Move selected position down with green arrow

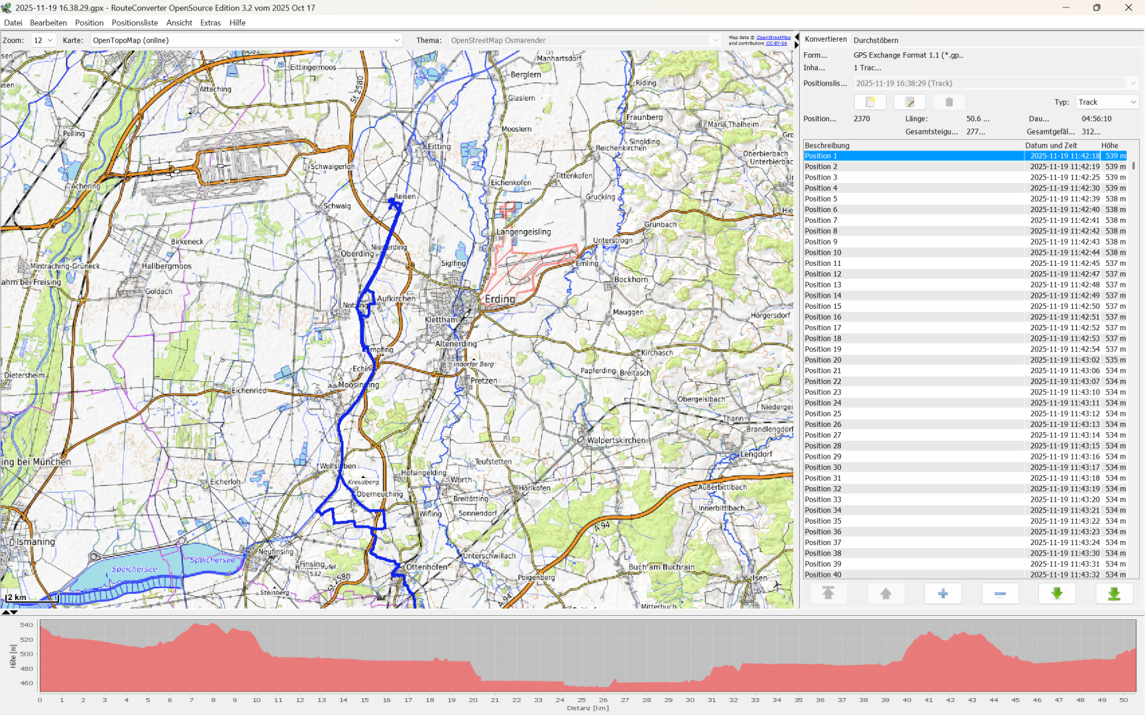click(1057, 593)
